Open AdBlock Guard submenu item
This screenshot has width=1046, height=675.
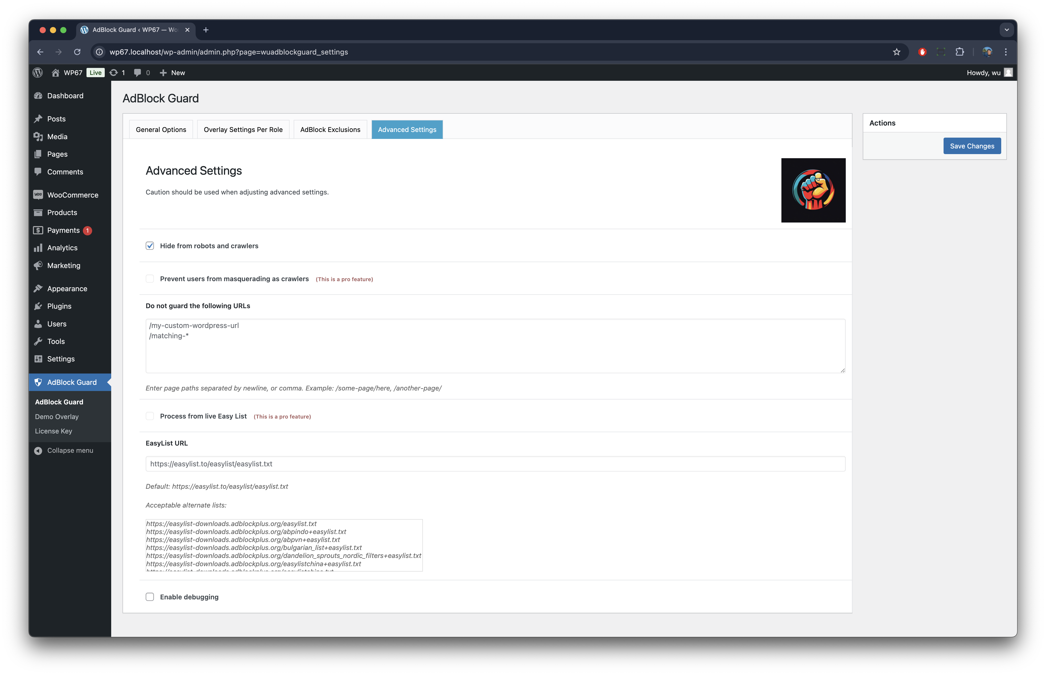pos(59,402)
